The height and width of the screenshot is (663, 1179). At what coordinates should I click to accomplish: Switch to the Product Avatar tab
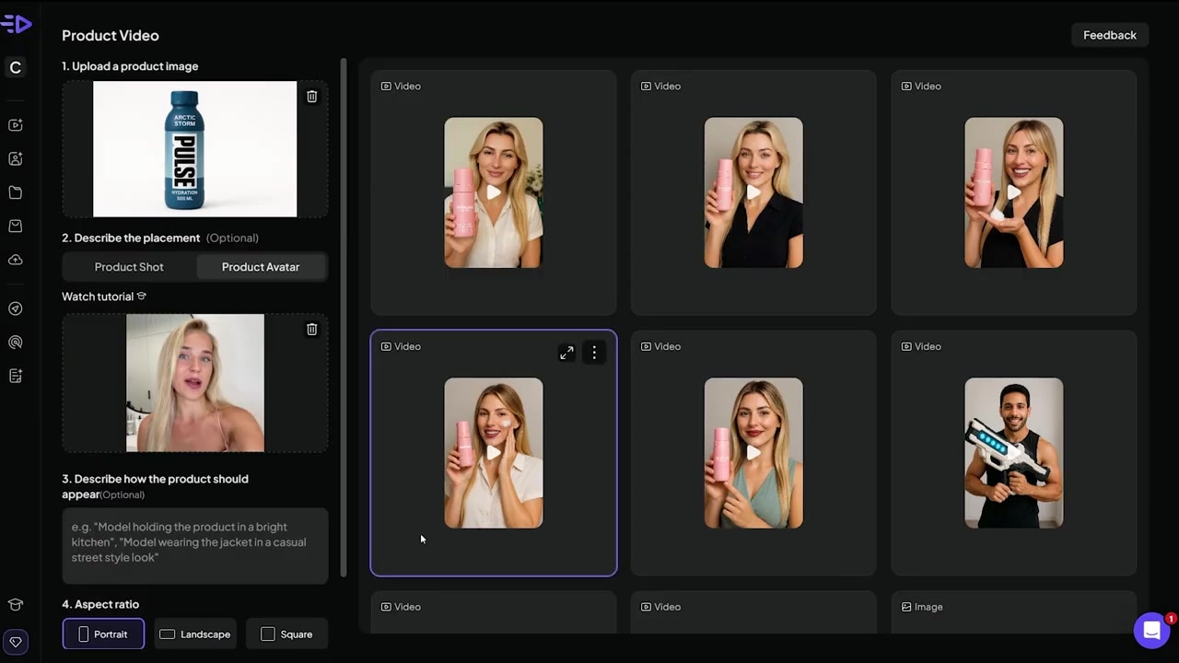261,267
